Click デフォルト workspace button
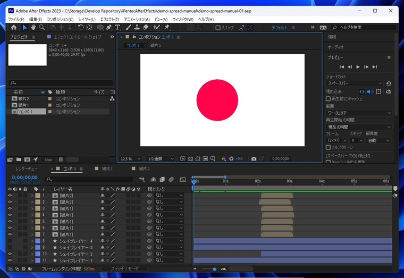 click(x=279, y=28)
